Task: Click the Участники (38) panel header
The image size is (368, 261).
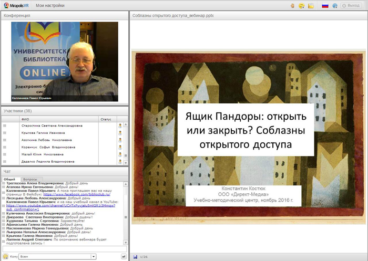Action: point(65,111)
